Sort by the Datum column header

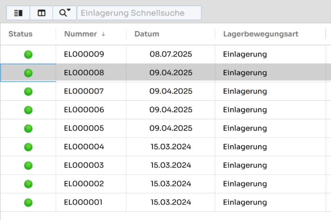[x=147, y=34]
